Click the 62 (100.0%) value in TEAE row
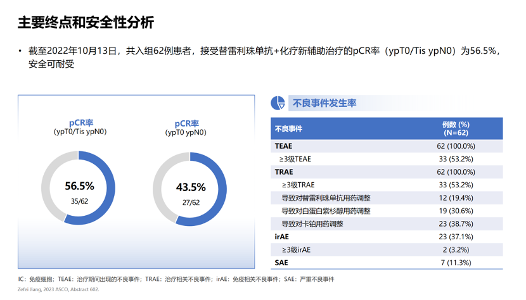The image size is (526, 300). click(456, 146)
